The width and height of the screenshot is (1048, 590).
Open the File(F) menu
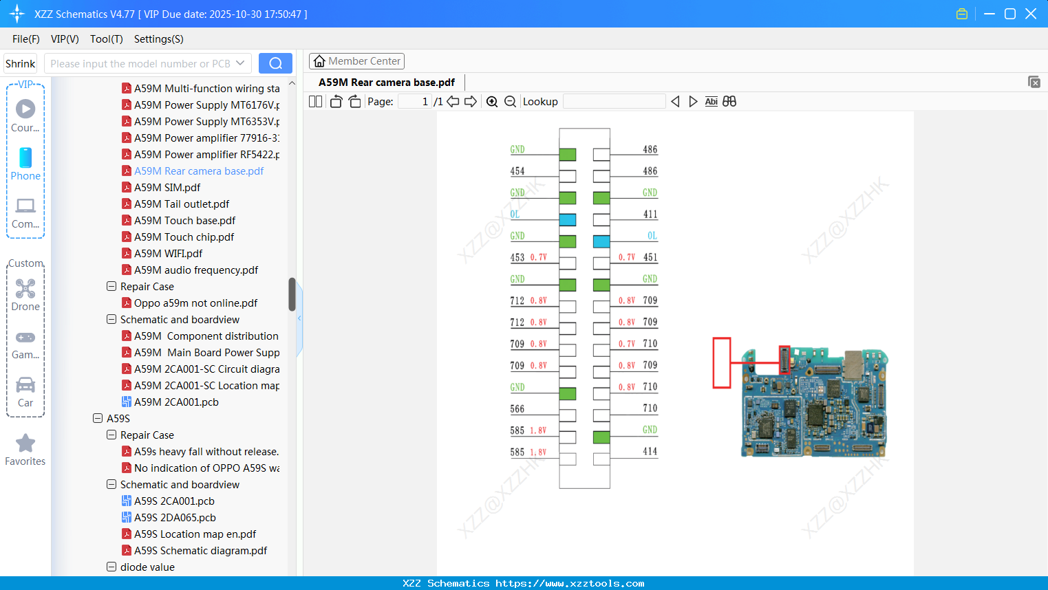[26, 39]
